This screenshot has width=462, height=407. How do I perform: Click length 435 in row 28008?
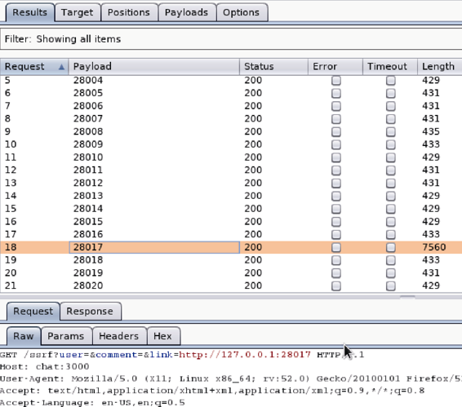click(431, 131)
